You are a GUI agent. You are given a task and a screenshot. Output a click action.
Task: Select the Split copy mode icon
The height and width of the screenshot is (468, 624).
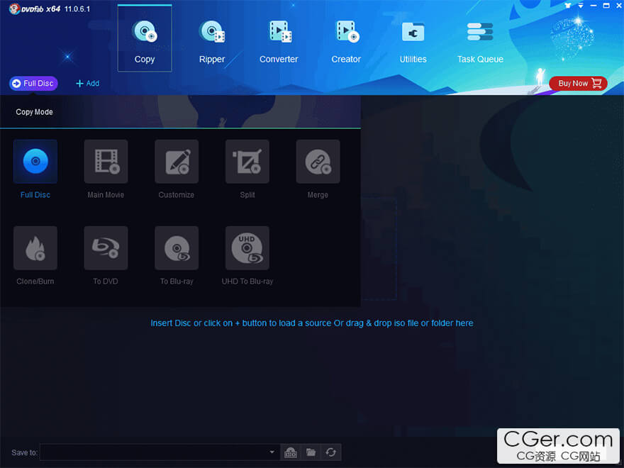247,162
